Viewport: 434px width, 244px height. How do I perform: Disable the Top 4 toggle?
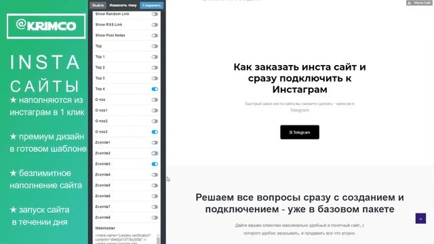[x=155, y=89]
